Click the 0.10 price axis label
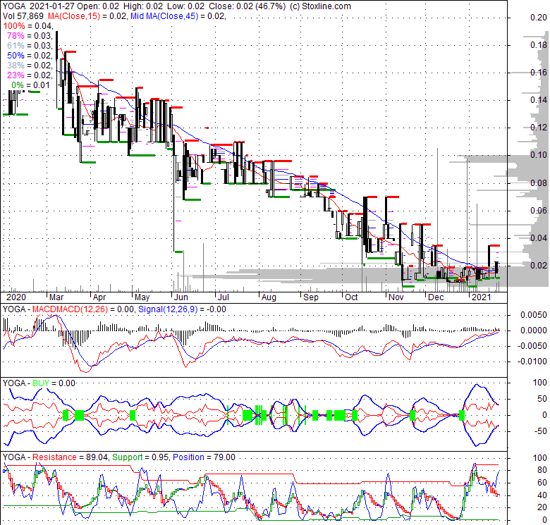The image size is (550, 525). coord(539,155)
